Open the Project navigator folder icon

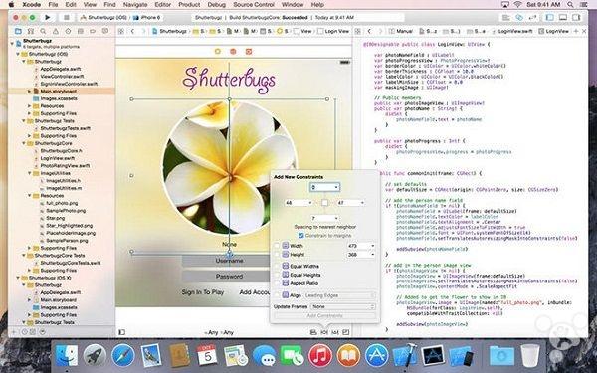coord(18,31)
